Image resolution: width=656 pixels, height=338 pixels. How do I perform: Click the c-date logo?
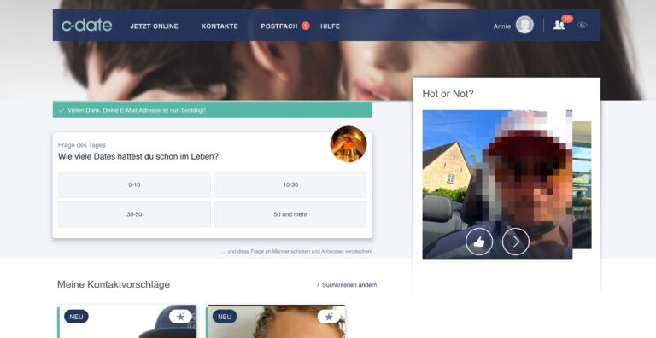click(x=86, y=26)
